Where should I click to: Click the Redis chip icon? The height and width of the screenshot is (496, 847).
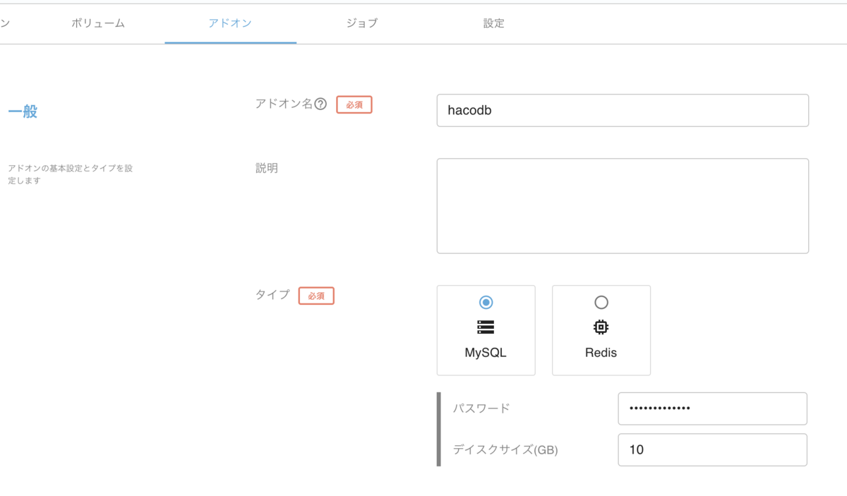[601, 327]
